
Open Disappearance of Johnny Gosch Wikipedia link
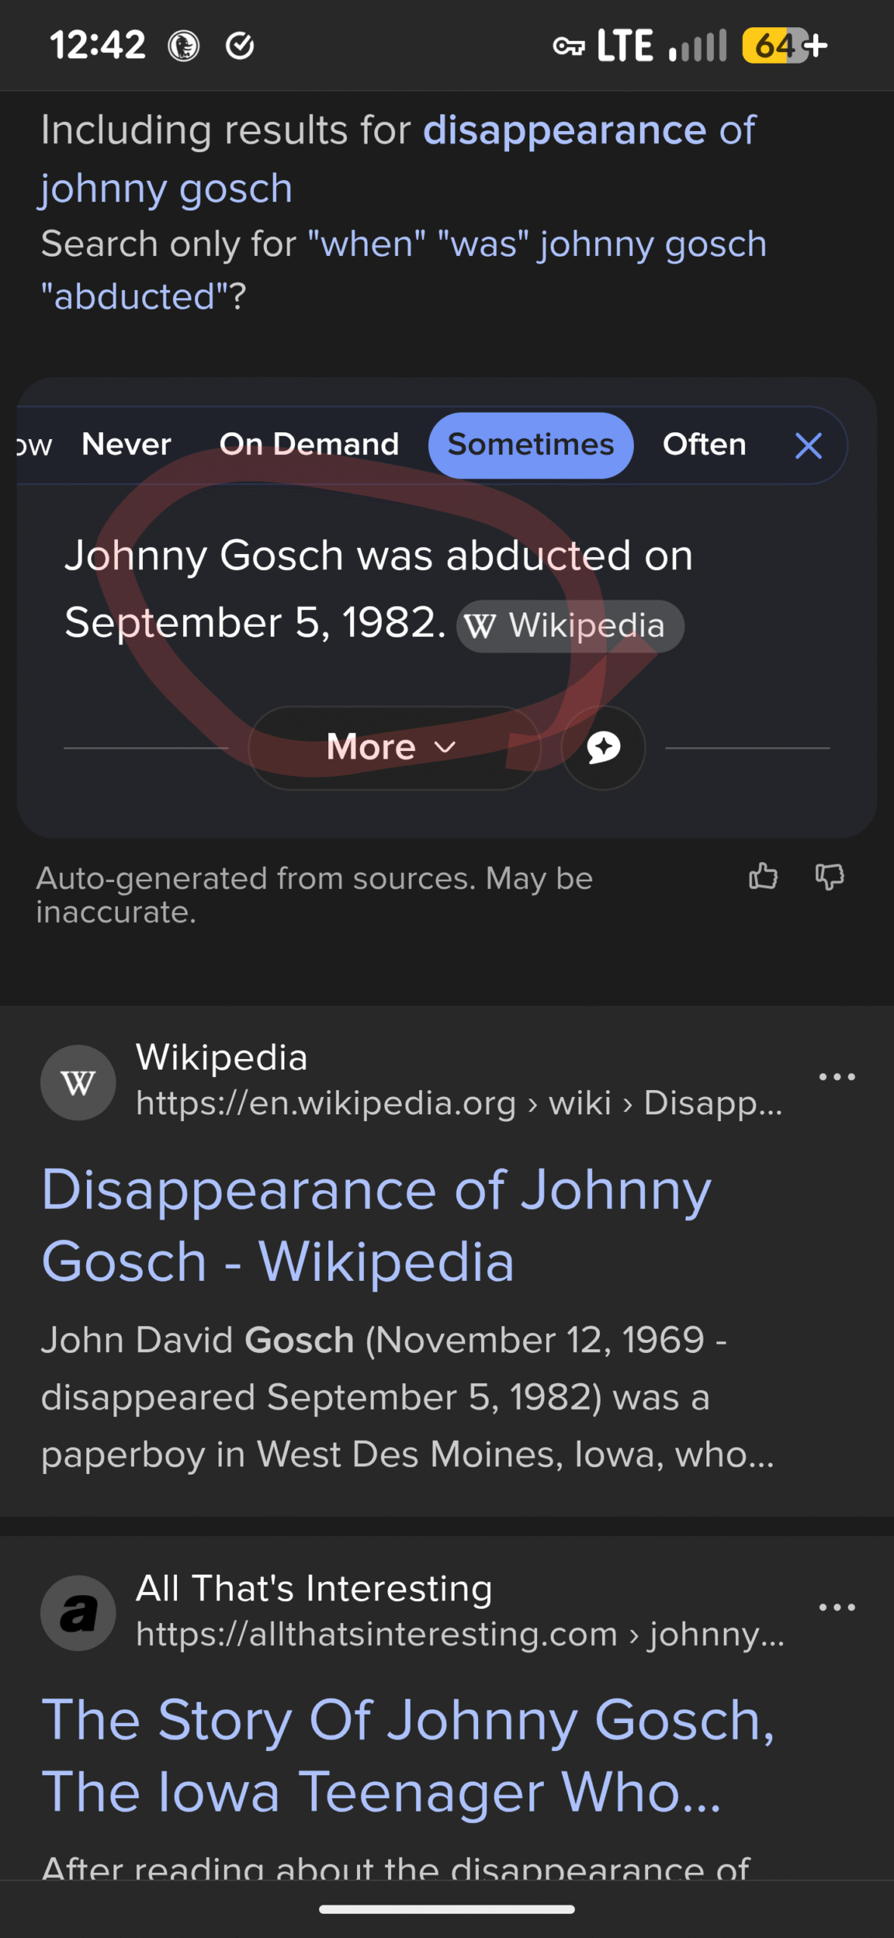[x=376, y=1225]
